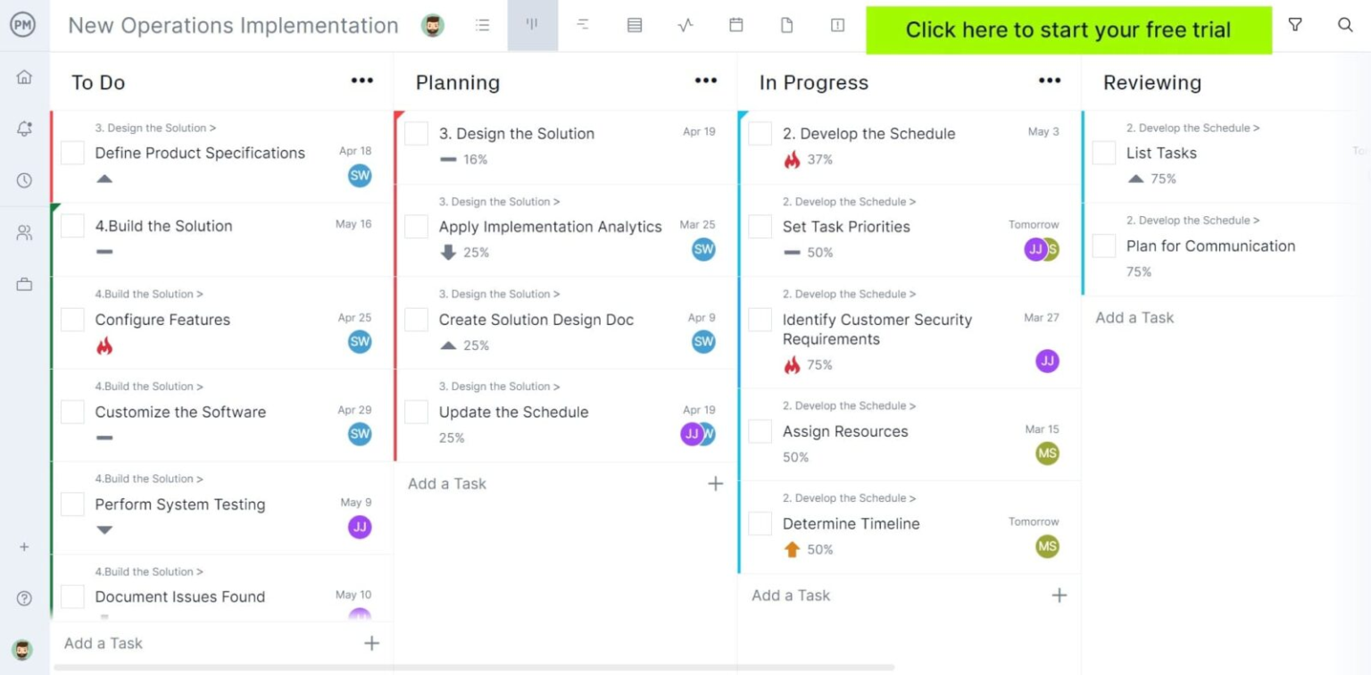This screenshot has width=1371, height=675.
Task: Click the free trial banner
Action: tap(1068, 29)
